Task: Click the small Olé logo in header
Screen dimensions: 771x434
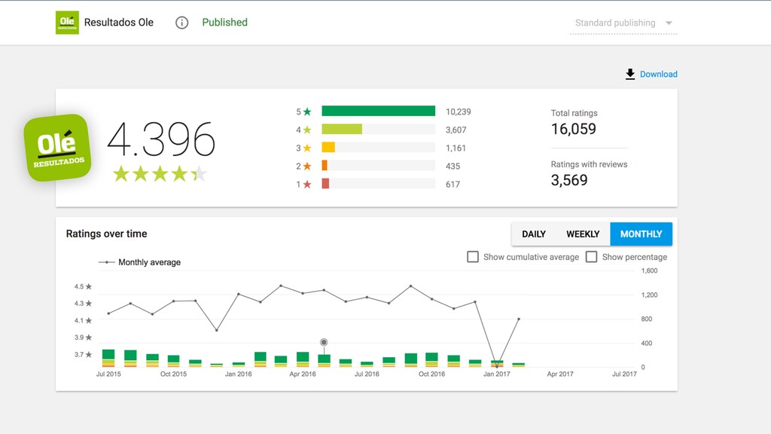Action: click(x=67, y=23)
